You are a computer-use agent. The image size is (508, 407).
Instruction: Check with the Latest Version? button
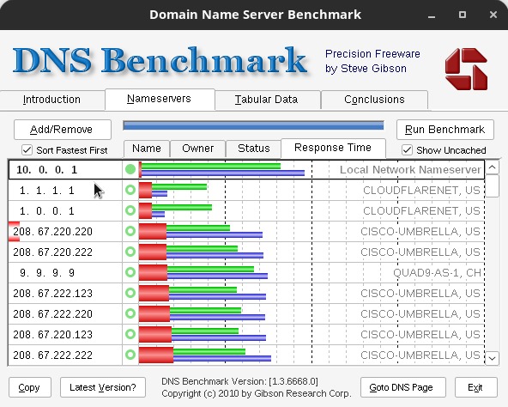pyautogui.click(x=103, y=387)
